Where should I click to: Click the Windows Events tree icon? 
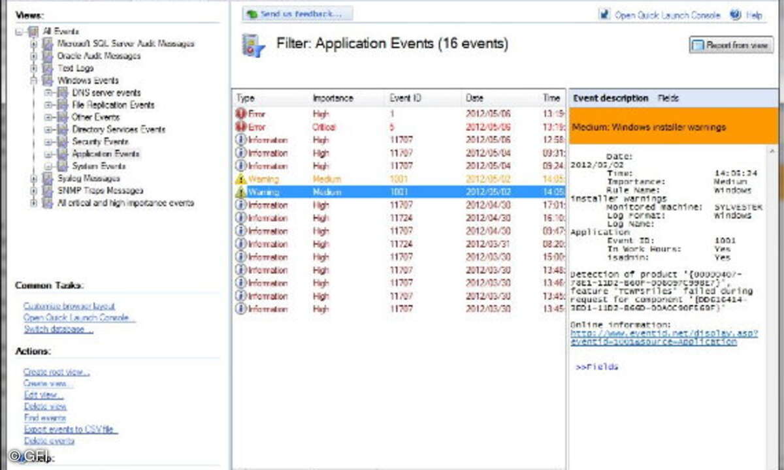47,80
